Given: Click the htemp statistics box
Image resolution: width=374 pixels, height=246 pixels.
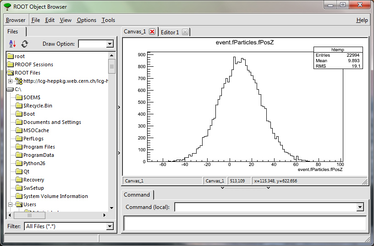Looking at the screenshot, I should [338, 58].
